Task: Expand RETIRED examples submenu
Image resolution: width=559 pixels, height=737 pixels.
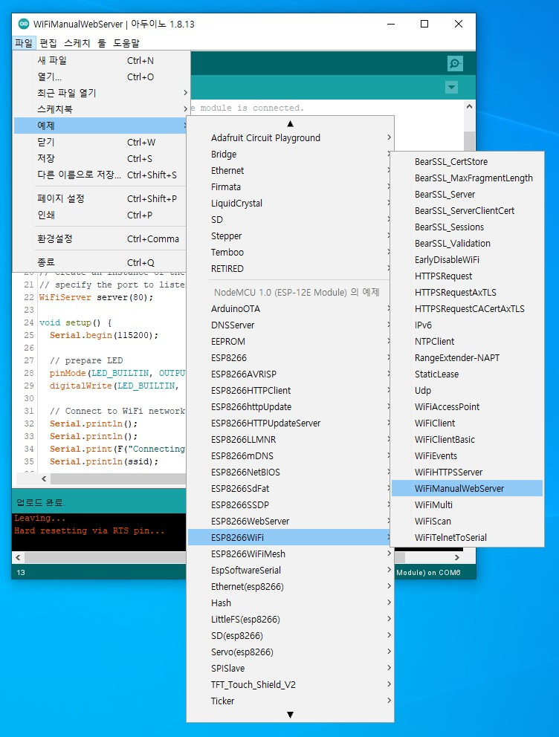Action: (x=290, y=269)
